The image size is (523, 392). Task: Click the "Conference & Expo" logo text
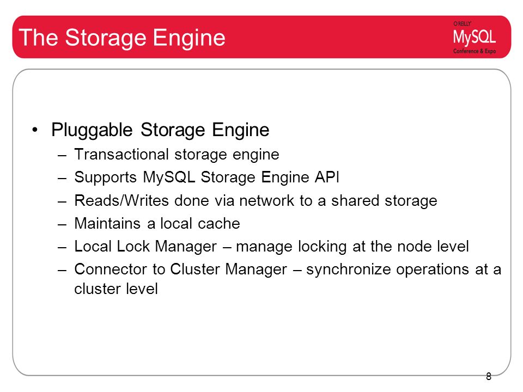pos(475,51)
